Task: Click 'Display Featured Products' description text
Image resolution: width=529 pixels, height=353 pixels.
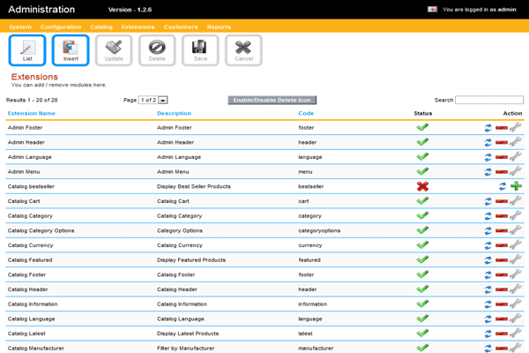Action: pyautogui.click(x=191, y=260)
